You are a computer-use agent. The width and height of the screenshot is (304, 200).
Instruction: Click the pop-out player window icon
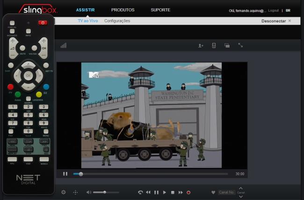227,45
